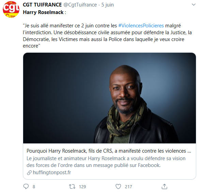
Task: Open the huffingtonpost.fr domain link
Action: (x=52, y=172)
